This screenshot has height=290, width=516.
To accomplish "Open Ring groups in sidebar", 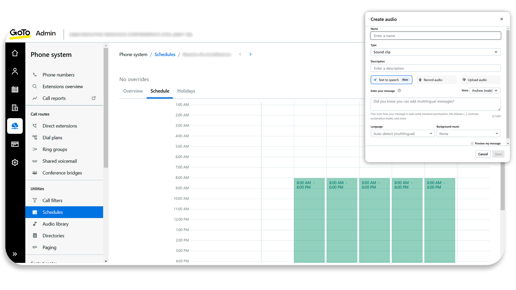I will 55,149.
